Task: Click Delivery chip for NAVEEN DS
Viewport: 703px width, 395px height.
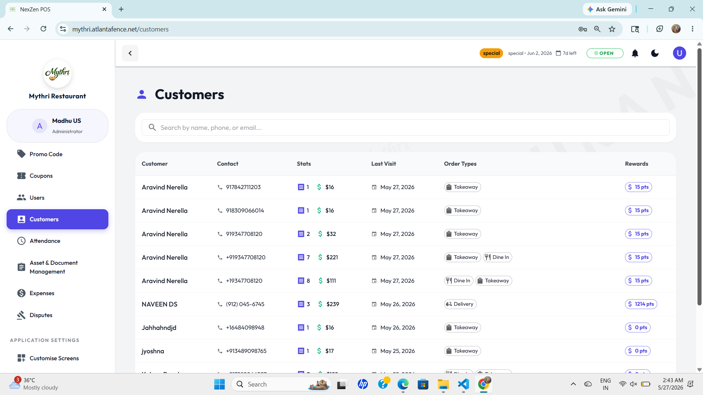Action: [460, 304]
